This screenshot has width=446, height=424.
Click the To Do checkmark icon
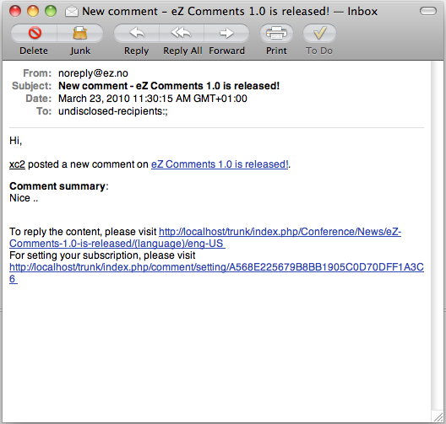pyautogui.click(x=319, y=33)
